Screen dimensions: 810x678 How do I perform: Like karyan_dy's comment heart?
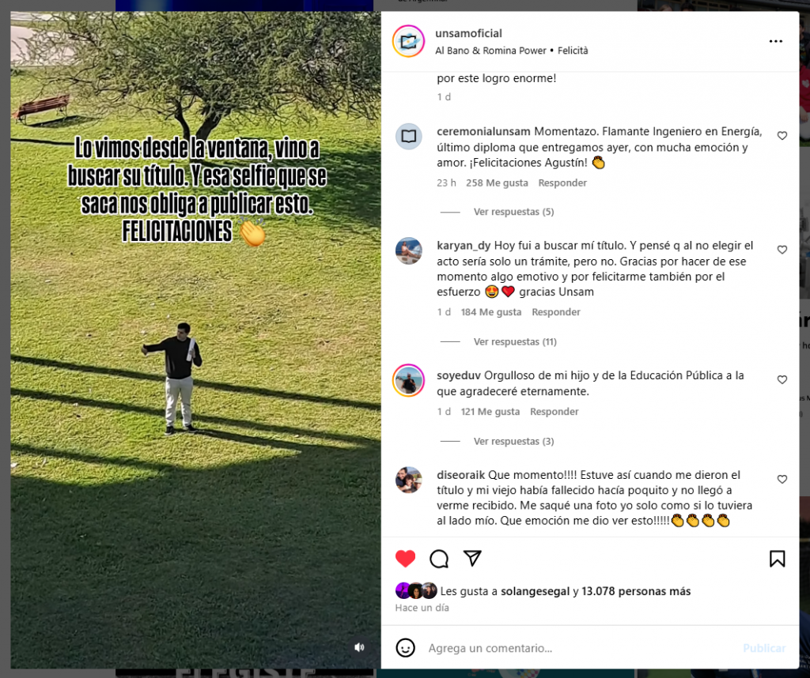(x=782, y=250)
